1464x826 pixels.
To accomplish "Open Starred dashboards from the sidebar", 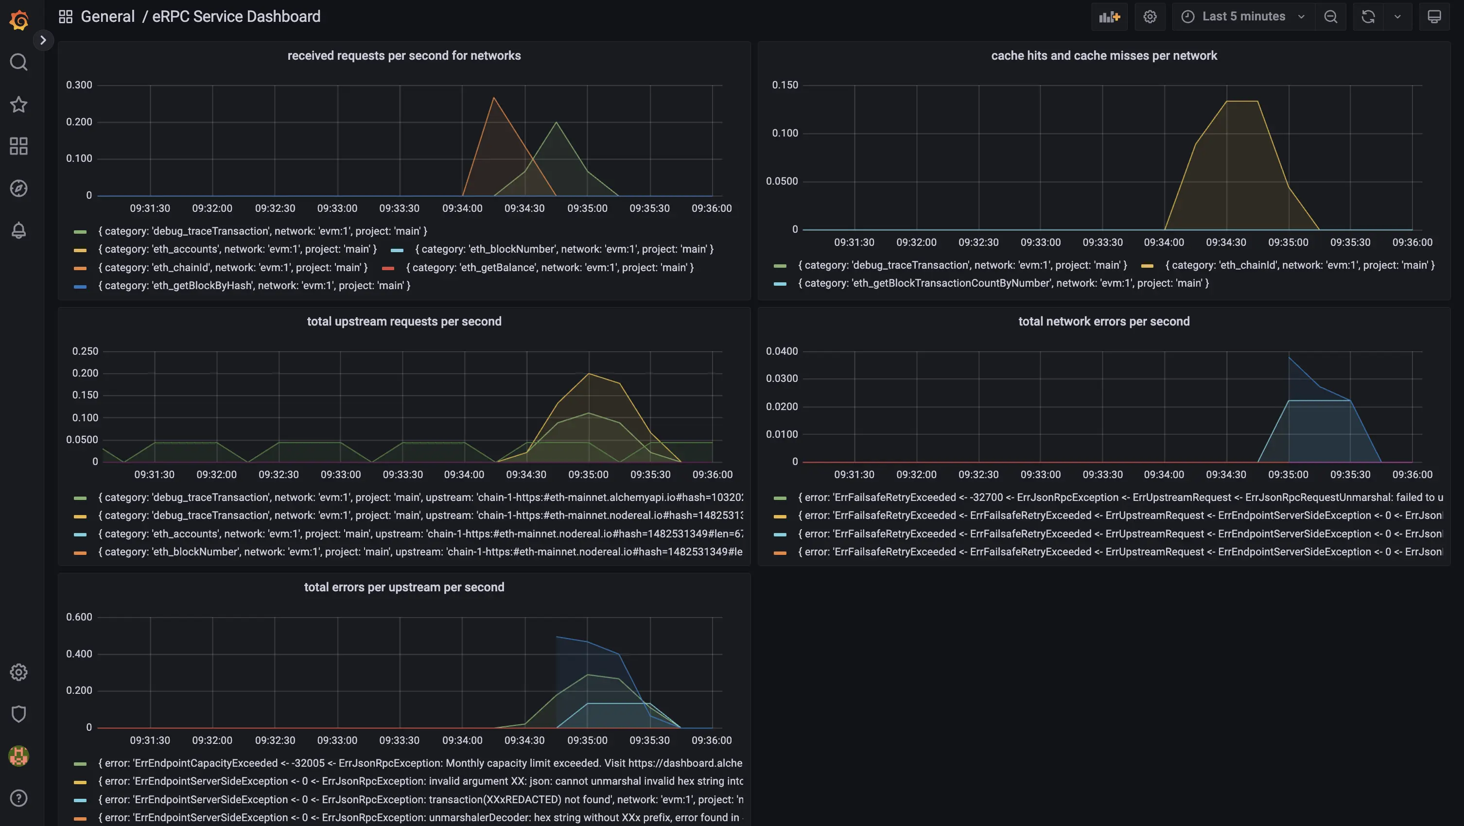I will coord(19,104).
